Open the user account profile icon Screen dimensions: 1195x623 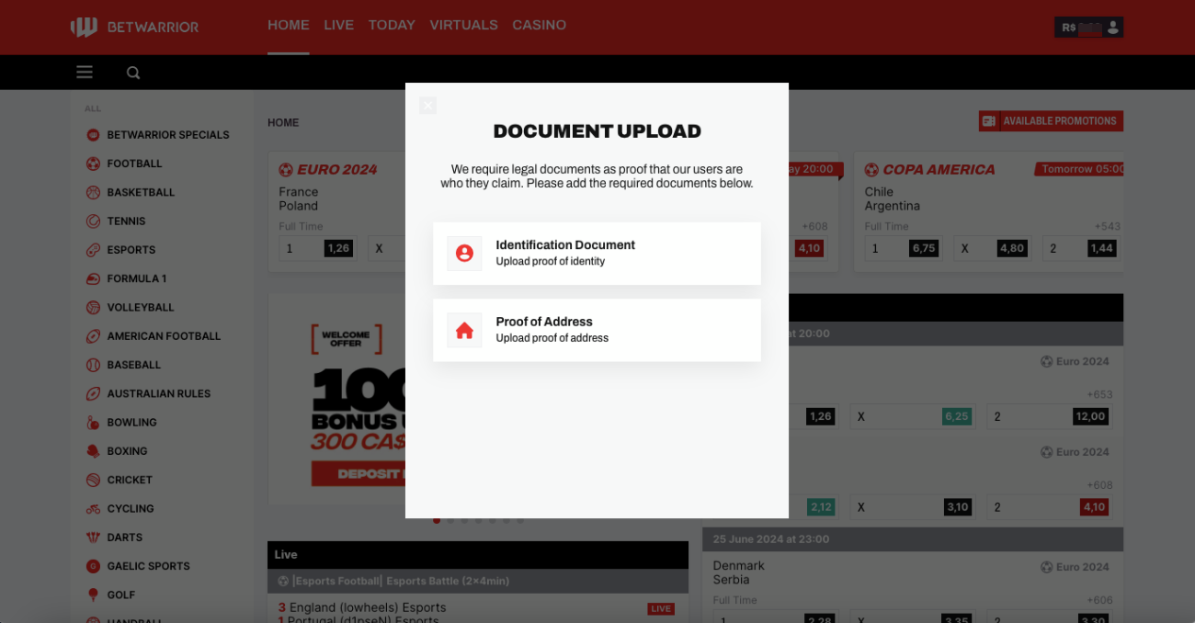[1113, 28]
